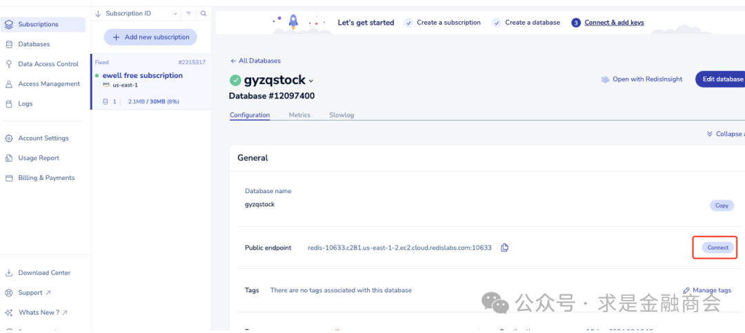
Task: Click the rocket illustration icon
Action: tap(293, 22)
